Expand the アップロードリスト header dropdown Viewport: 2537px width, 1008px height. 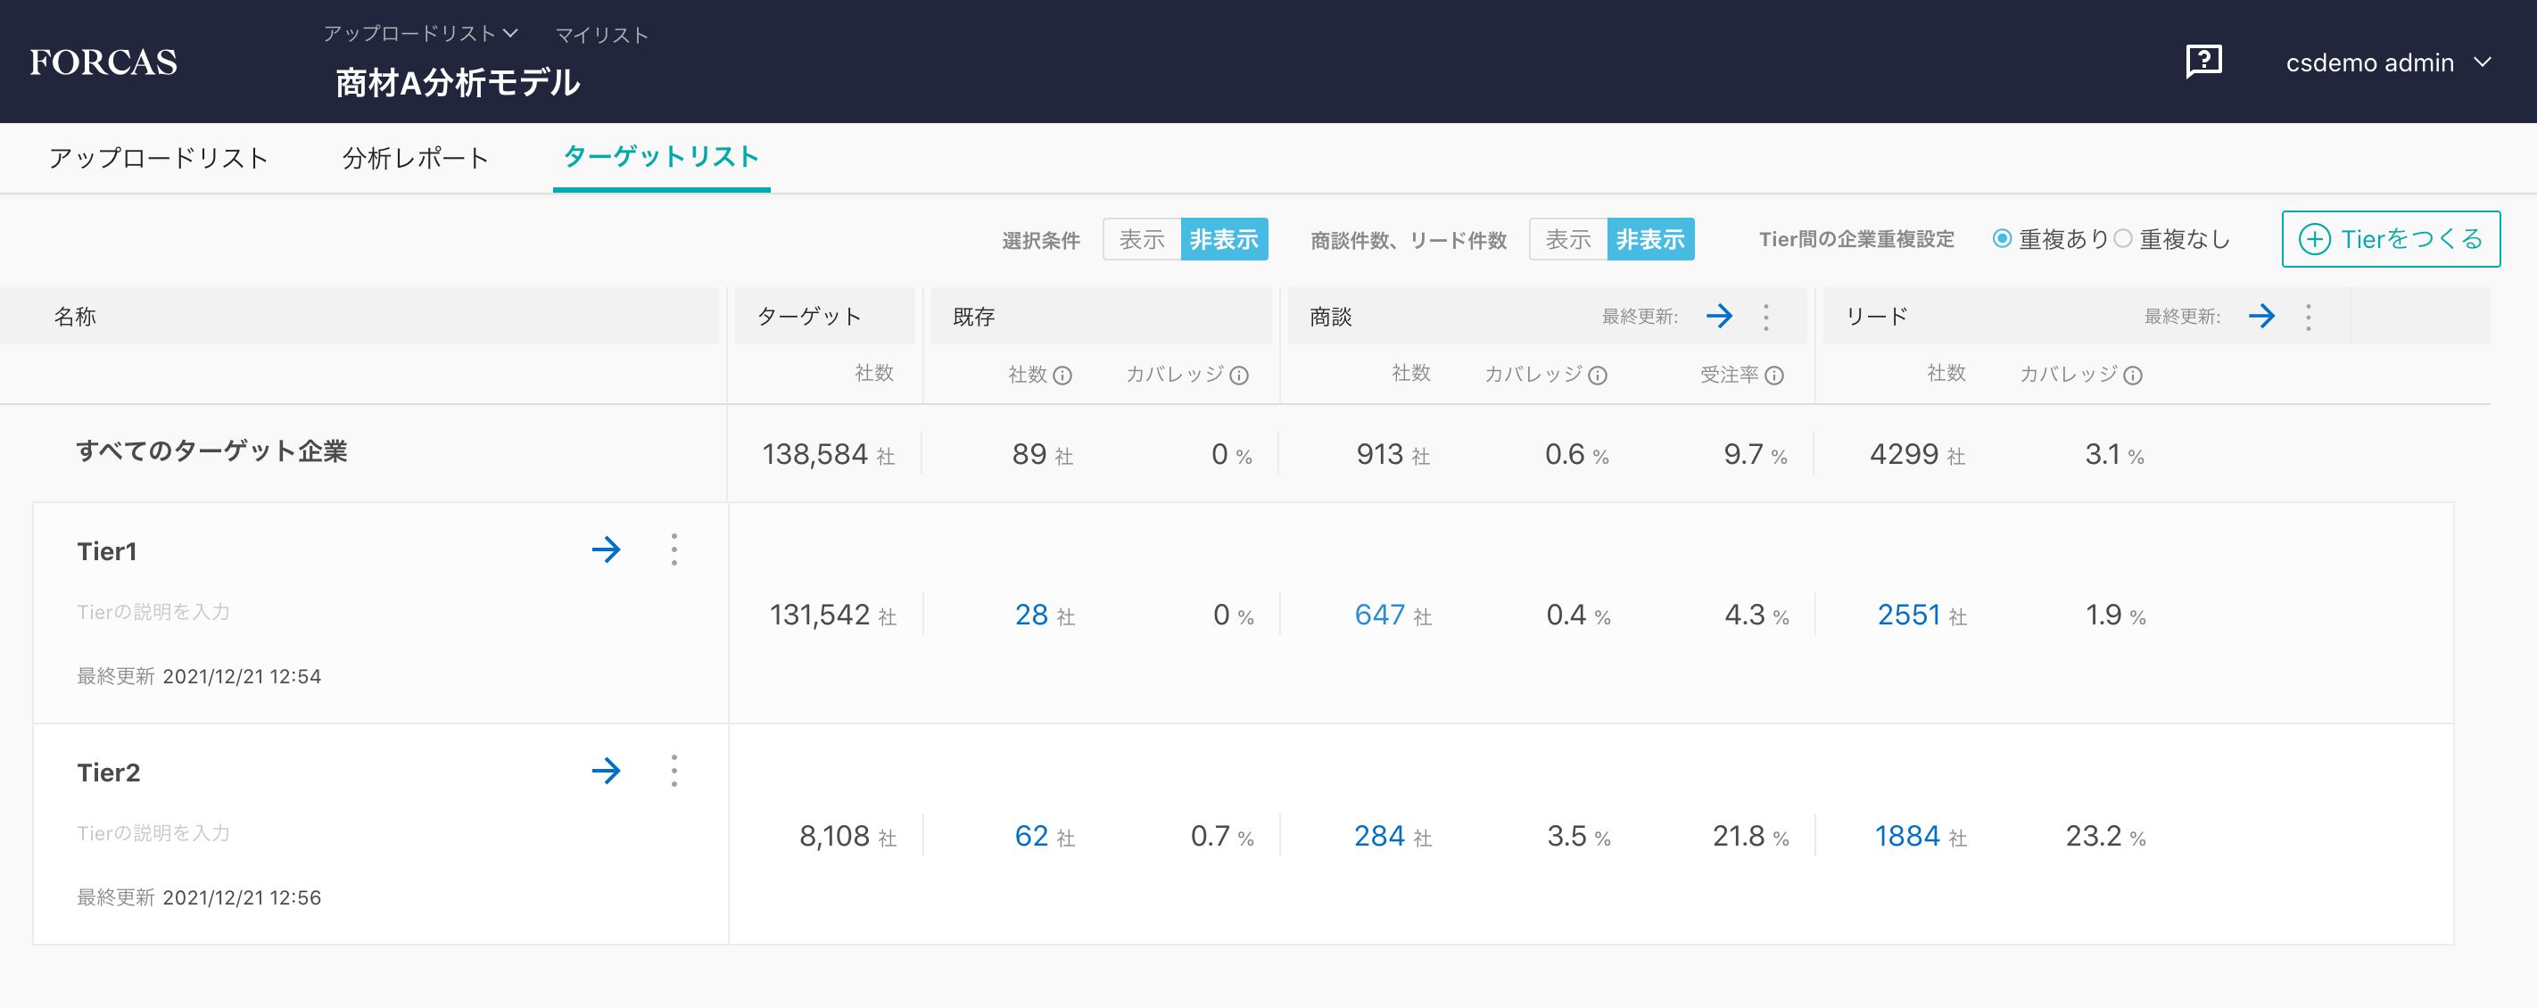420,34
